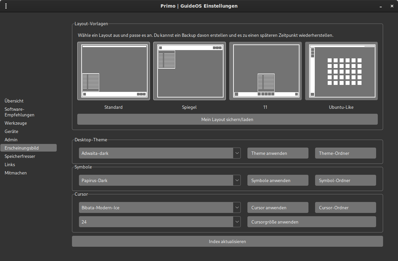This screenshot has width=398, height=261.
Task: Expand the cursor size dropdown showing 24
Action: click(160, 222)
